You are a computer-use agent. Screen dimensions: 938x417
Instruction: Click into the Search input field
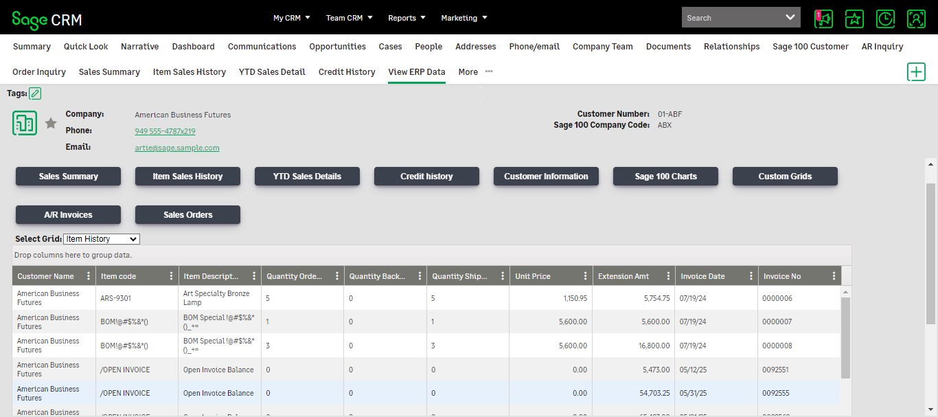[x=731, y=18]
